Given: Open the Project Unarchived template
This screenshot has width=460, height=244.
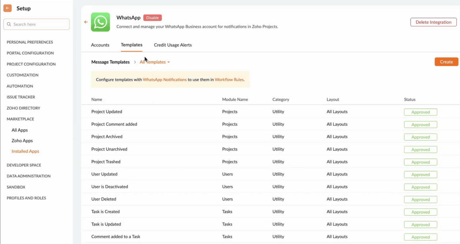Looking at the screenshot, I should click(109, 149).
